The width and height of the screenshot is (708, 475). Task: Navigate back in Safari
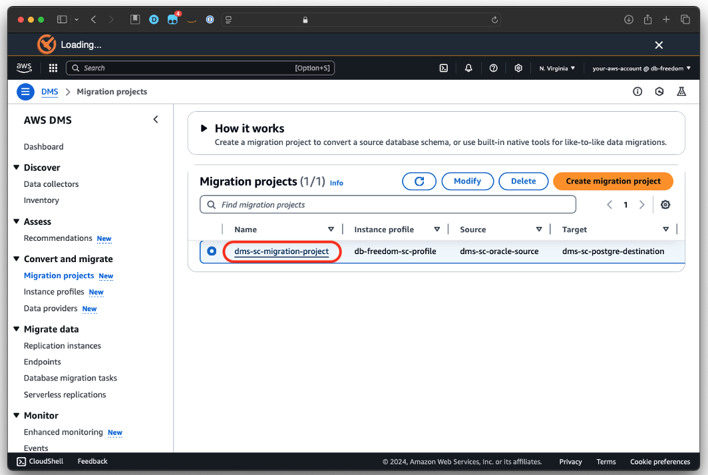[93, 19]
